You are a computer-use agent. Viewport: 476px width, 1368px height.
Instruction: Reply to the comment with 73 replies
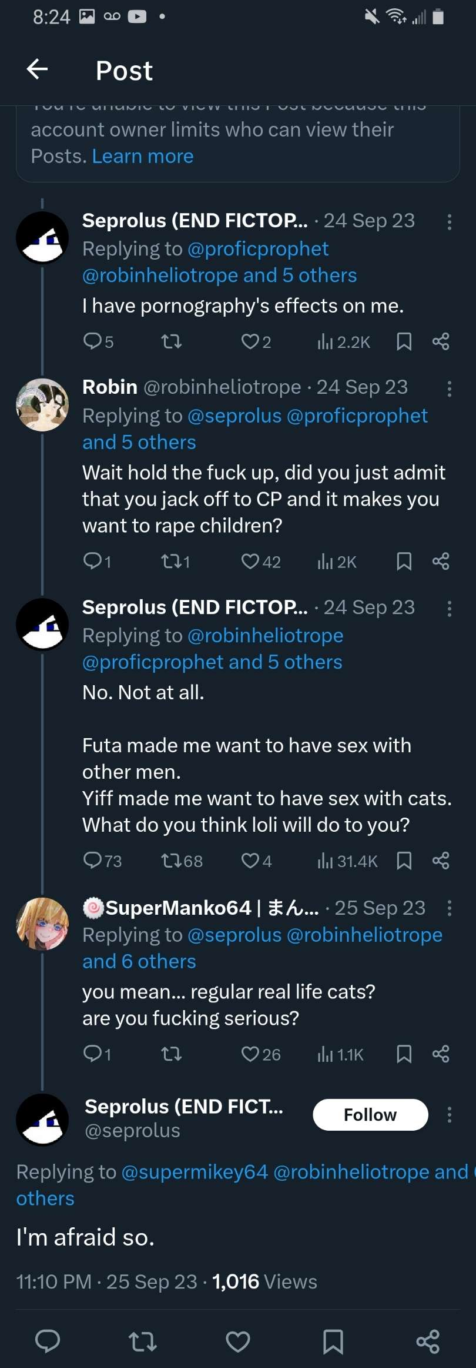(x=93, y=861)
